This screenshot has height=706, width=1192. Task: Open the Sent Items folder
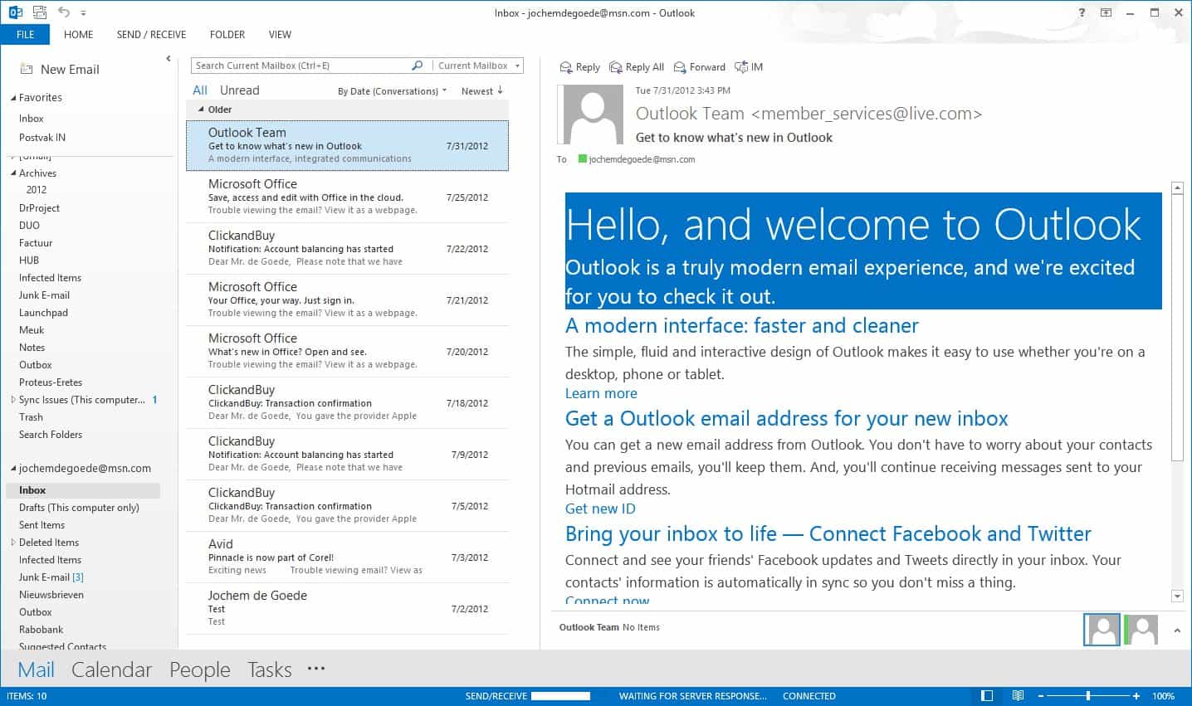[x=42, y=525]
